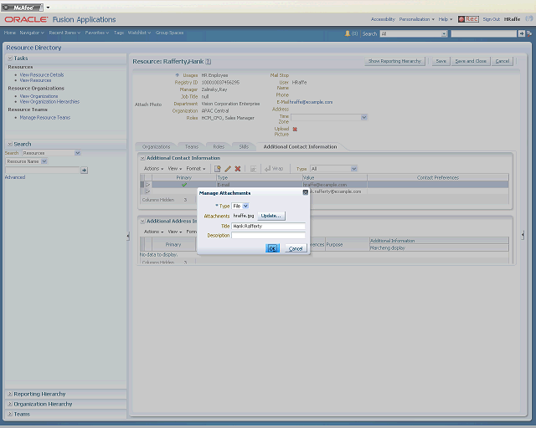Open Personalization menu
Image resolution: width=536 pixels, height=428 pixels.
coord(417,19)
